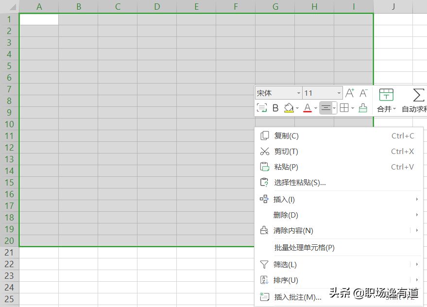Select column D header
Screen dimensions: 427x307
(x=157, y=6)
